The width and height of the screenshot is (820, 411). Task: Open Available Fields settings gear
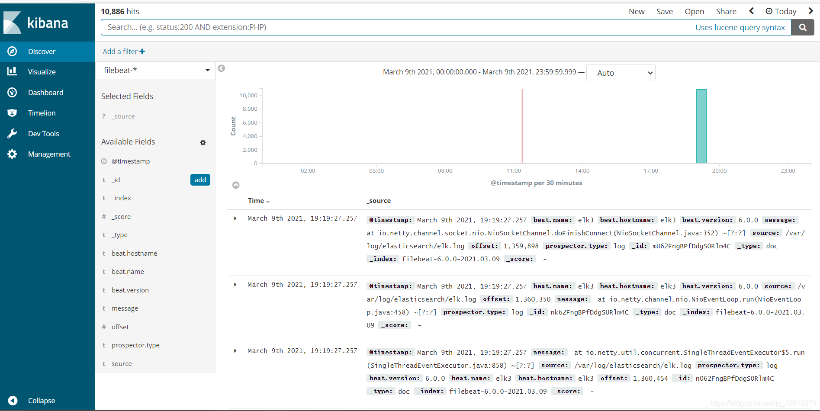point(203,142)
